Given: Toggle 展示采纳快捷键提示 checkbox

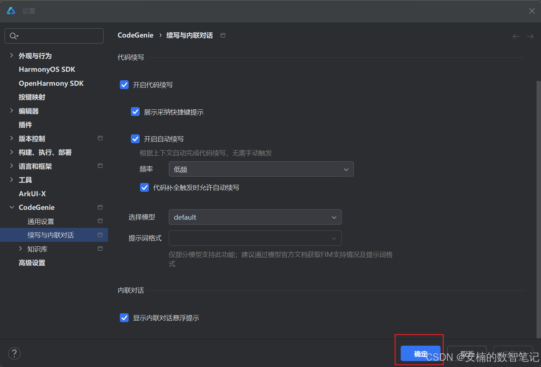Looking at the screenshot, I should [135, 112].
